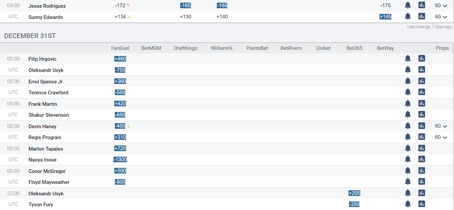
Task: Select the BetRivers column header
Action: point(291,48)
